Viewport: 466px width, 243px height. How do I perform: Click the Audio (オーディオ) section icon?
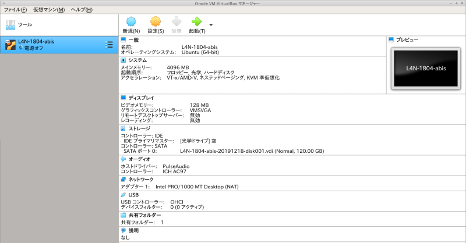click(123, 159)
